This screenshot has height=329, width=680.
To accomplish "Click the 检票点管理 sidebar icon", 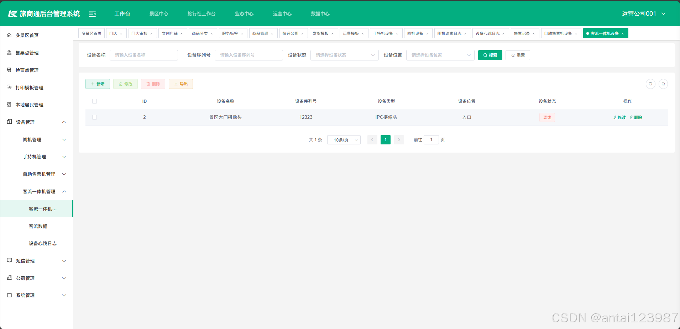I will point(9,70).
